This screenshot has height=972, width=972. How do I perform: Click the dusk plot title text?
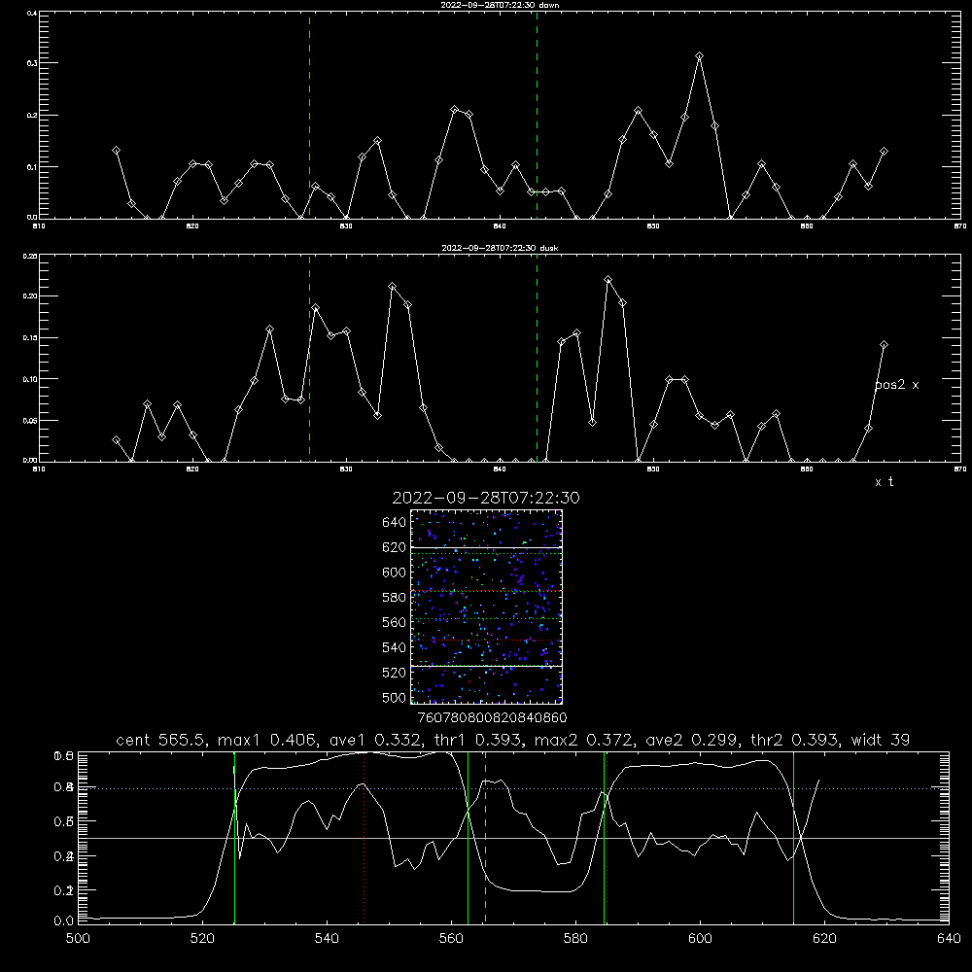(x=500, y=247)
